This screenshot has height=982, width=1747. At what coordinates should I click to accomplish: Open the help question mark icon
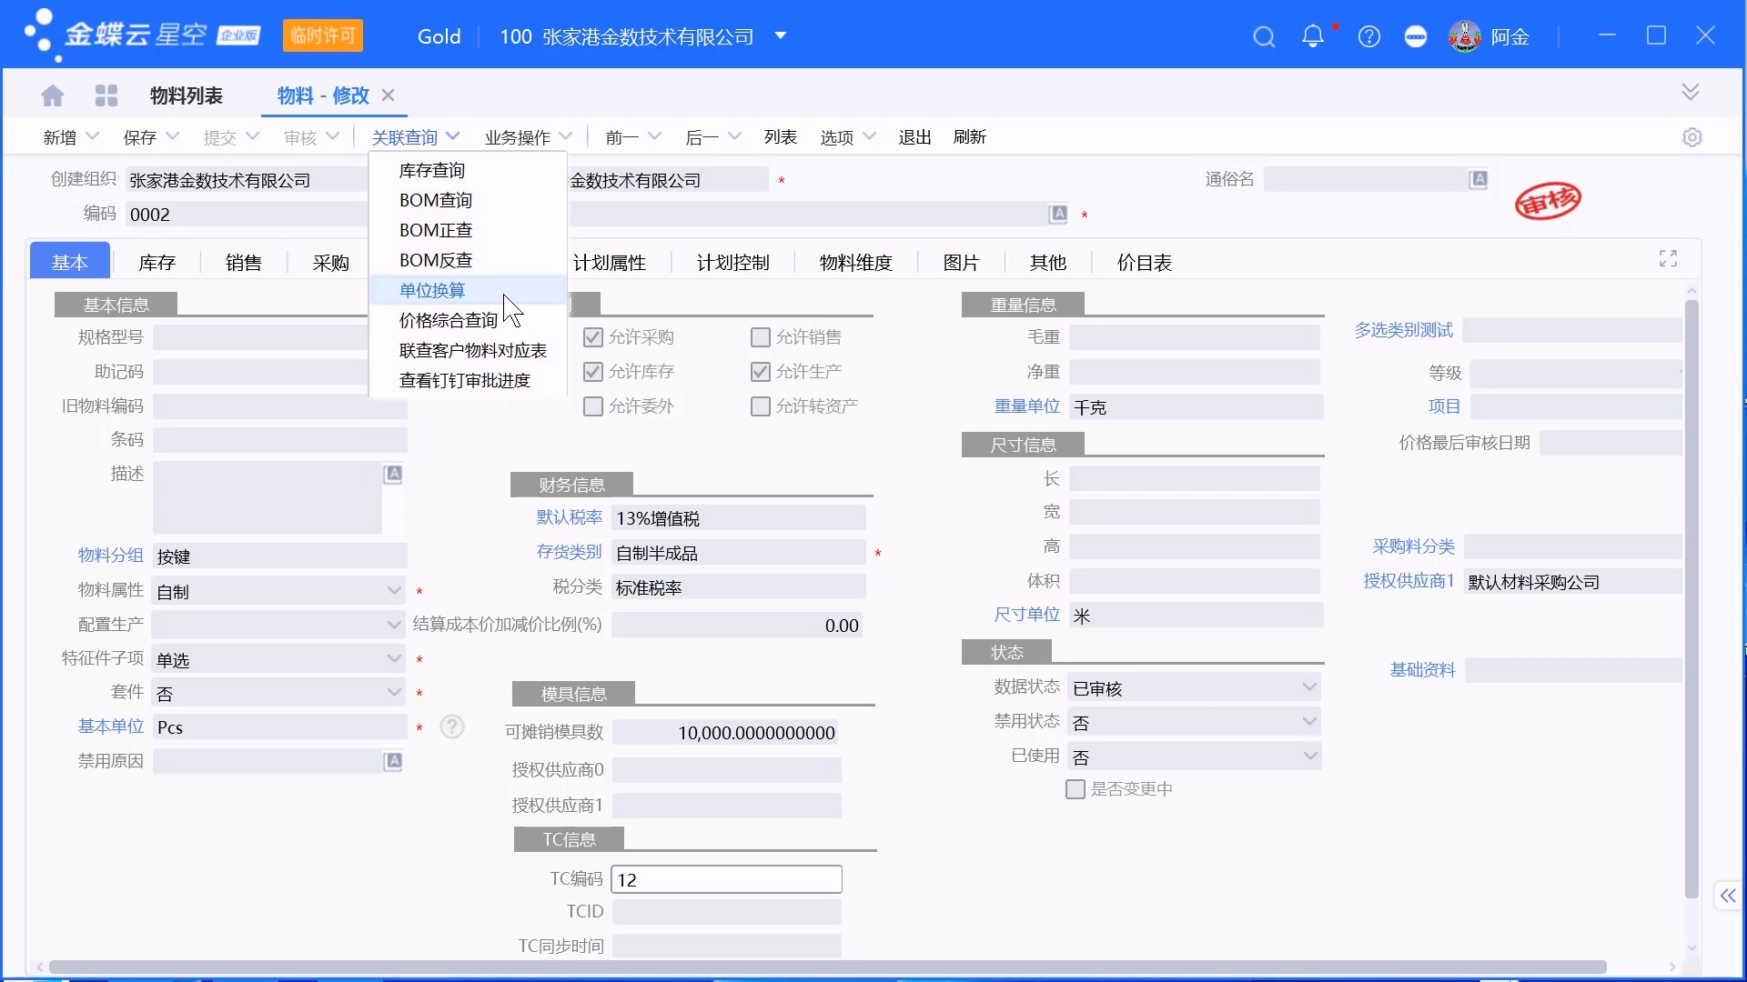pyautogui.click(x=1368, y=36)
